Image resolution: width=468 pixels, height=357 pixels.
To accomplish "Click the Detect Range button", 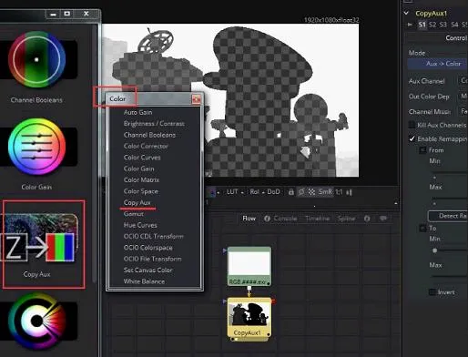I will point(448,216).
